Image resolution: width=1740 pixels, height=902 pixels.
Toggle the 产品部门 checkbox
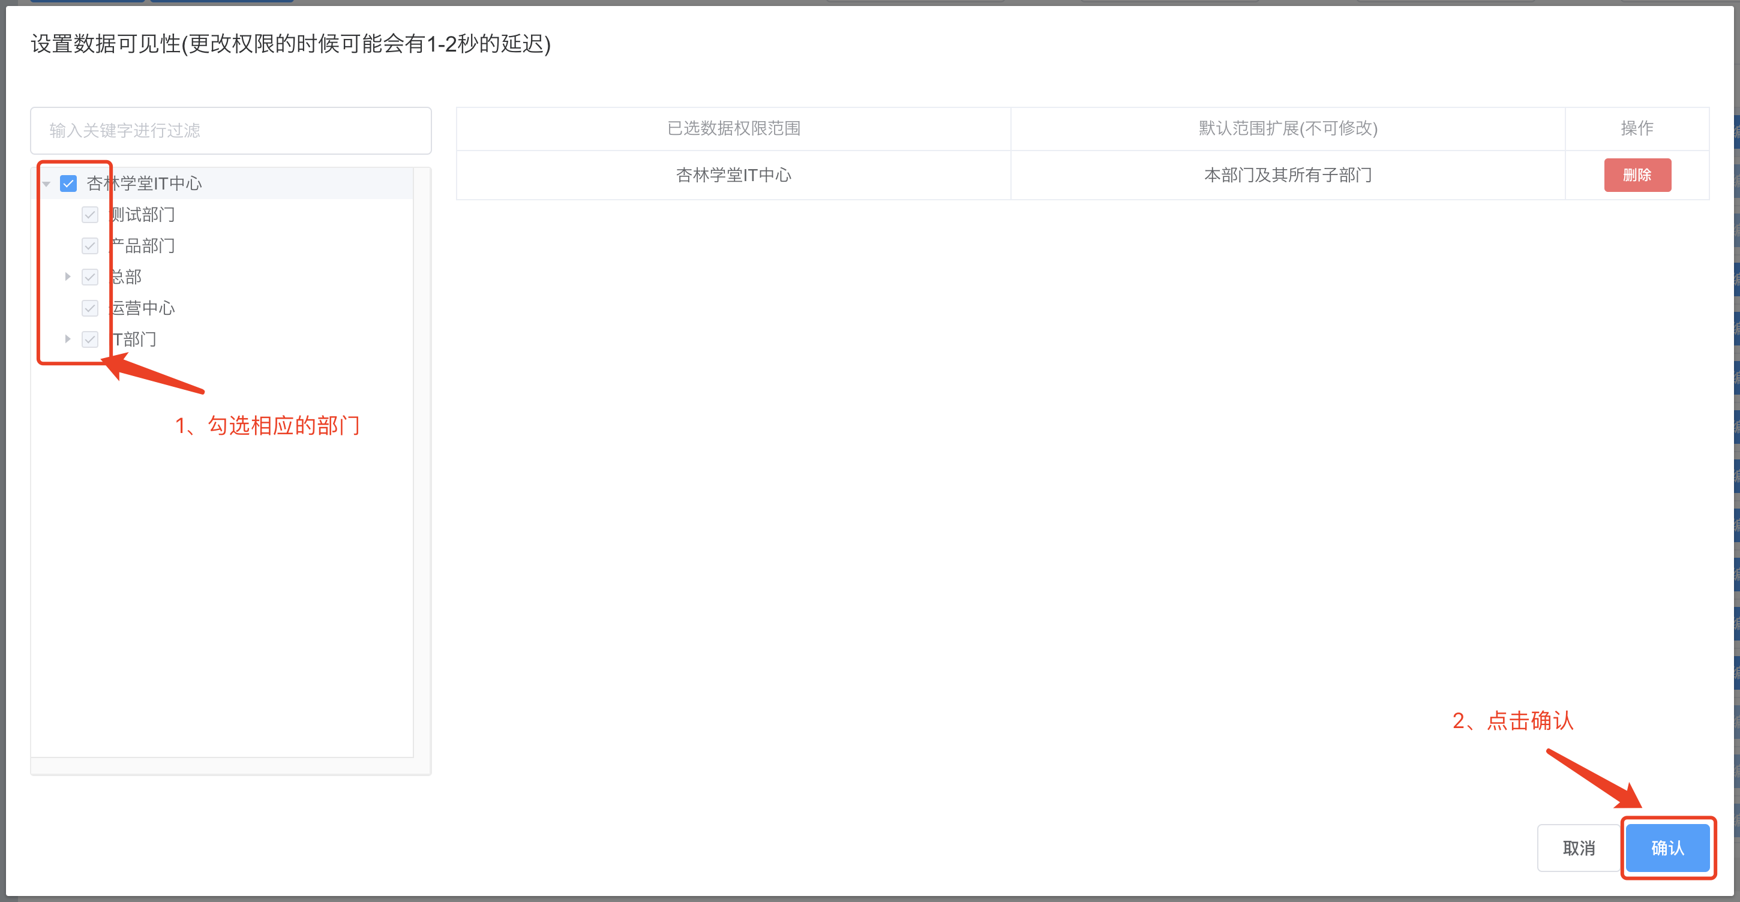(90, 246)
